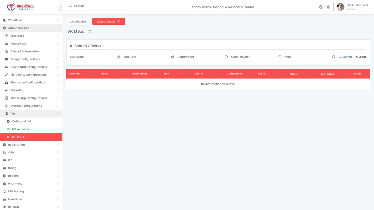The image size is (374, 210).
Task: Expand the Third Party Configurations chevron
Action: click(x=58, y=75)
